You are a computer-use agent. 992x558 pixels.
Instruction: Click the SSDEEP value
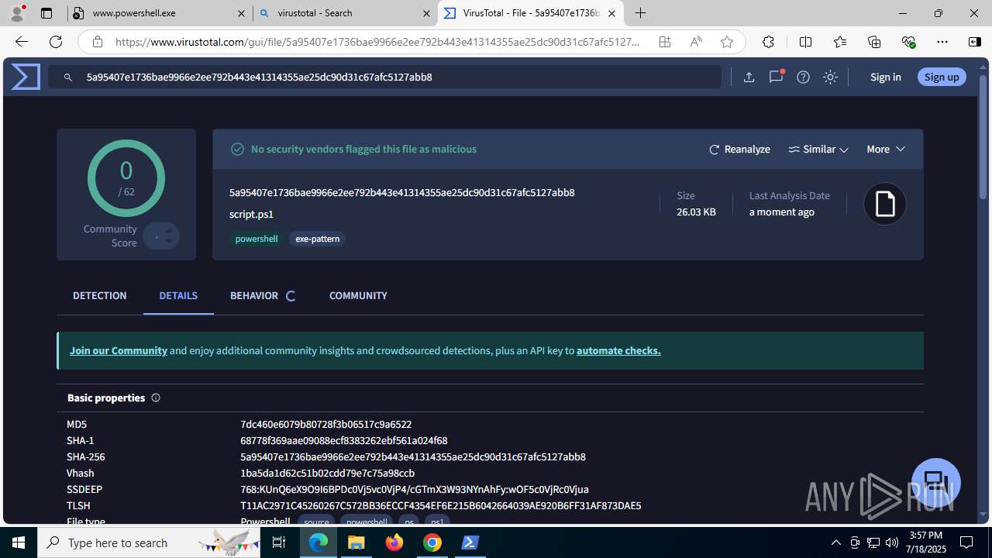pyautogui.click(x=415, y=489)
